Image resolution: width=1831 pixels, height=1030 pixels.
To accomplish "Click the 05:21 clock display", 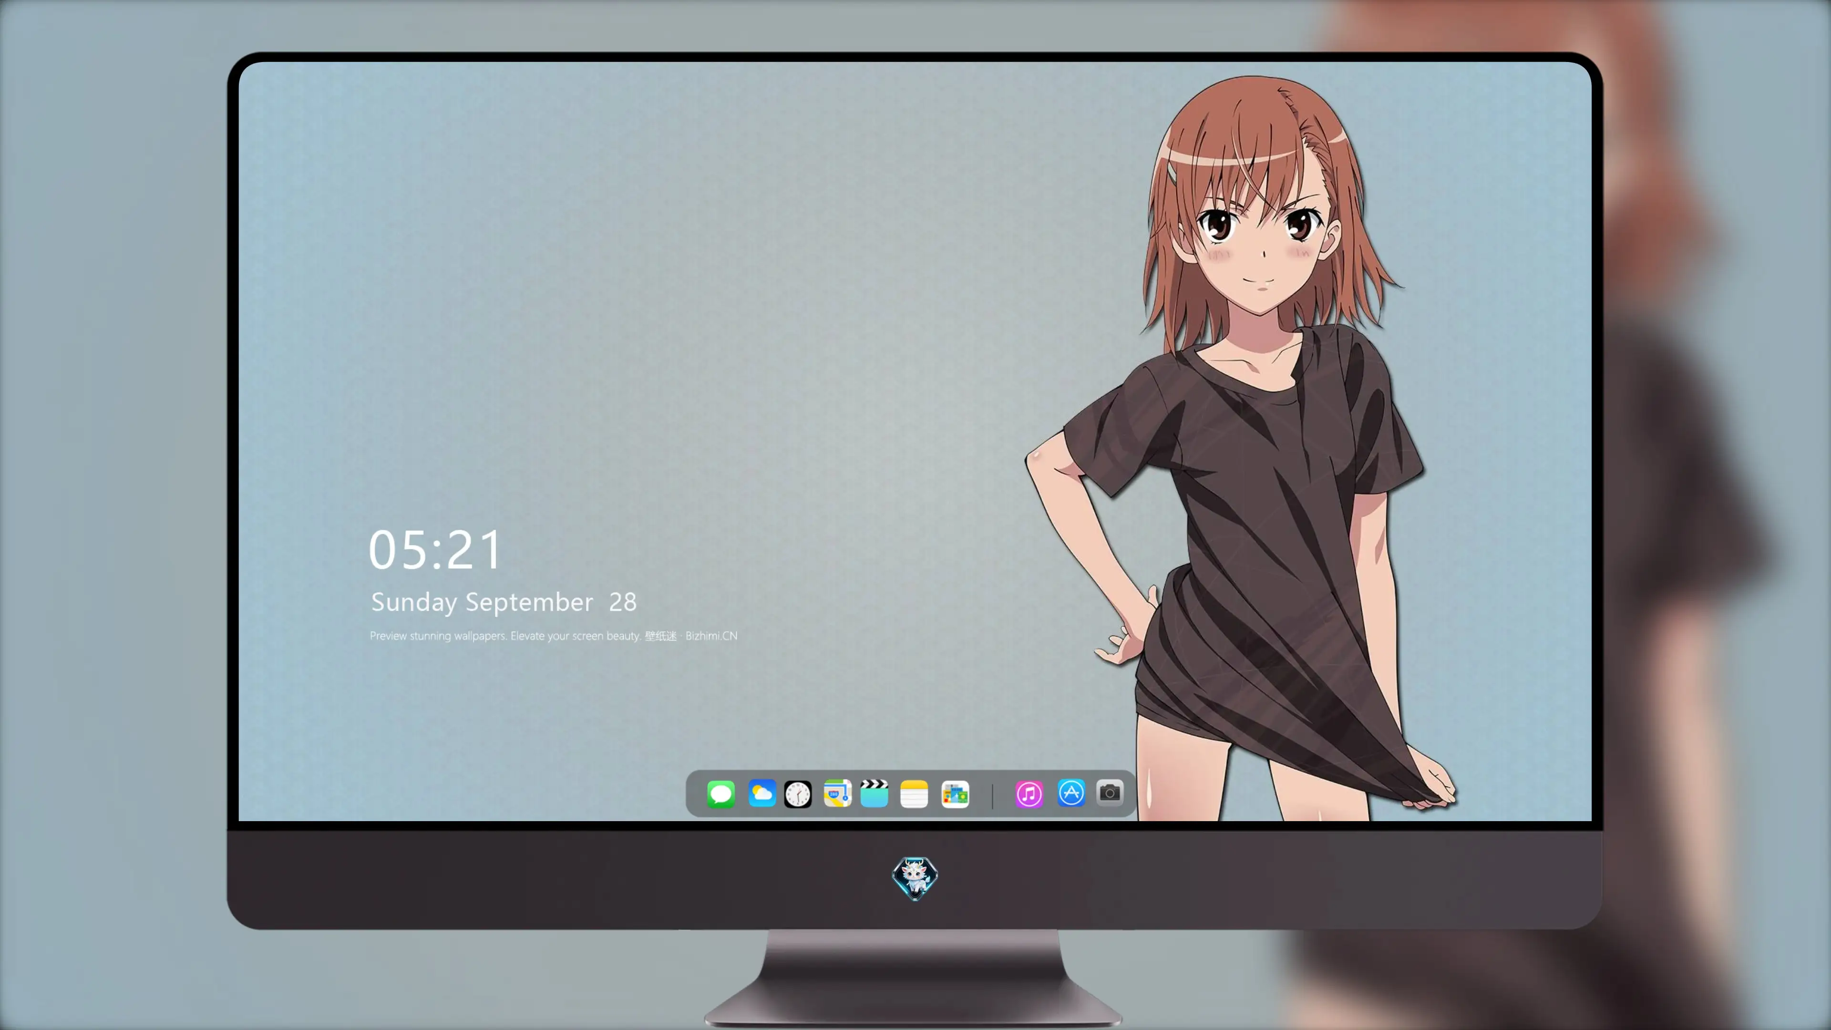I will pyautogui.click(x=435, y=549).
